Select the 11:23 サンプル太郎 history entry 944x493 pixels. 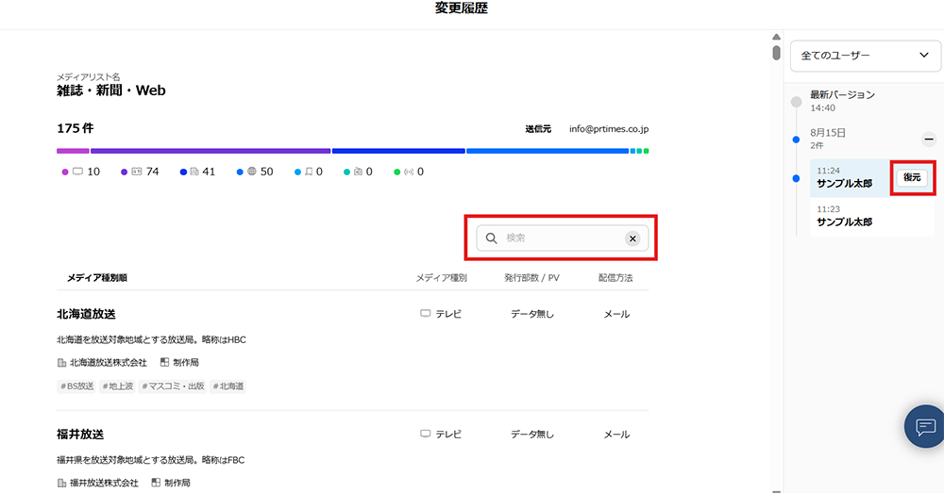871,216
